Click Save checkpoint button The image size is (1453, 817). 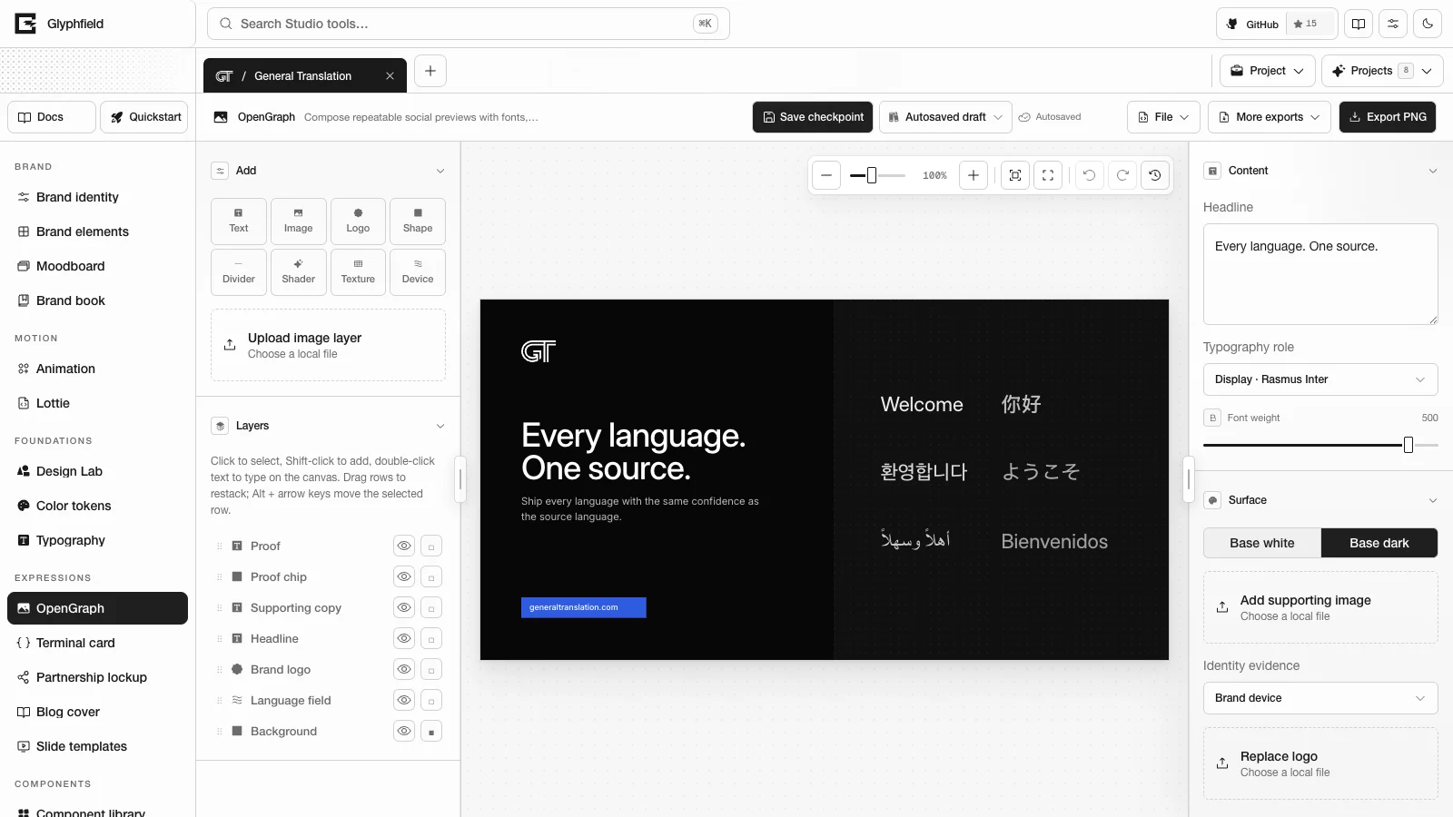tap(813, 117)
